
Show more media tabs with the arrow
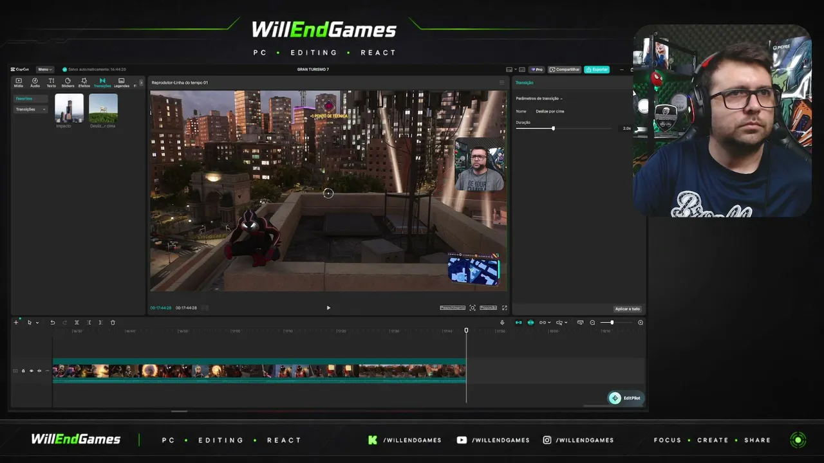click(x=141, y=82)
